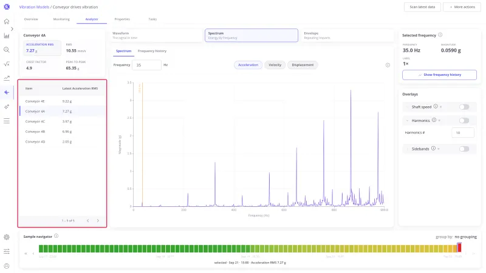This screenshot has width=486, height=273.
Task: Switch to the Tasks tab
Action: (152, 19)
